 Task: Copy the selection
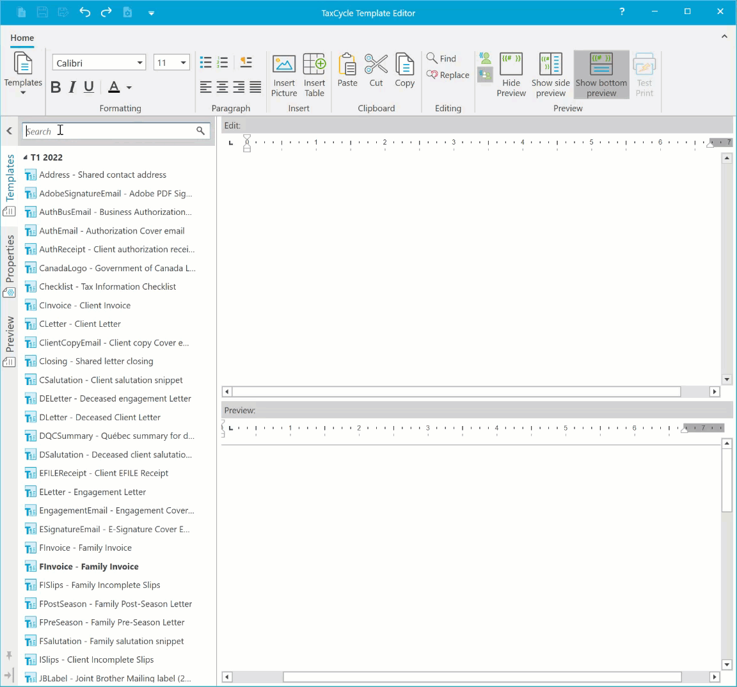point(405,70)
